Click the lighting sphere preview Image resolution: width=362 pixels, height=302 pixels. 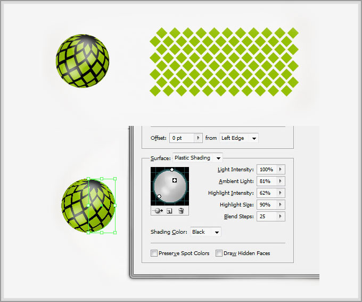tap(170, 186)
